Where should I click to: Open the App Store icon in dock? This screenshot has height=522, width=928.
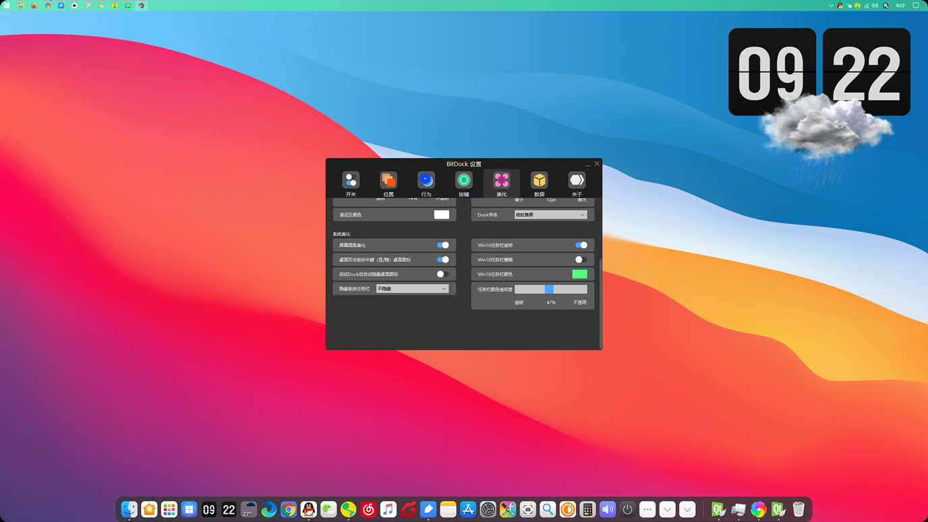[468, 509]
